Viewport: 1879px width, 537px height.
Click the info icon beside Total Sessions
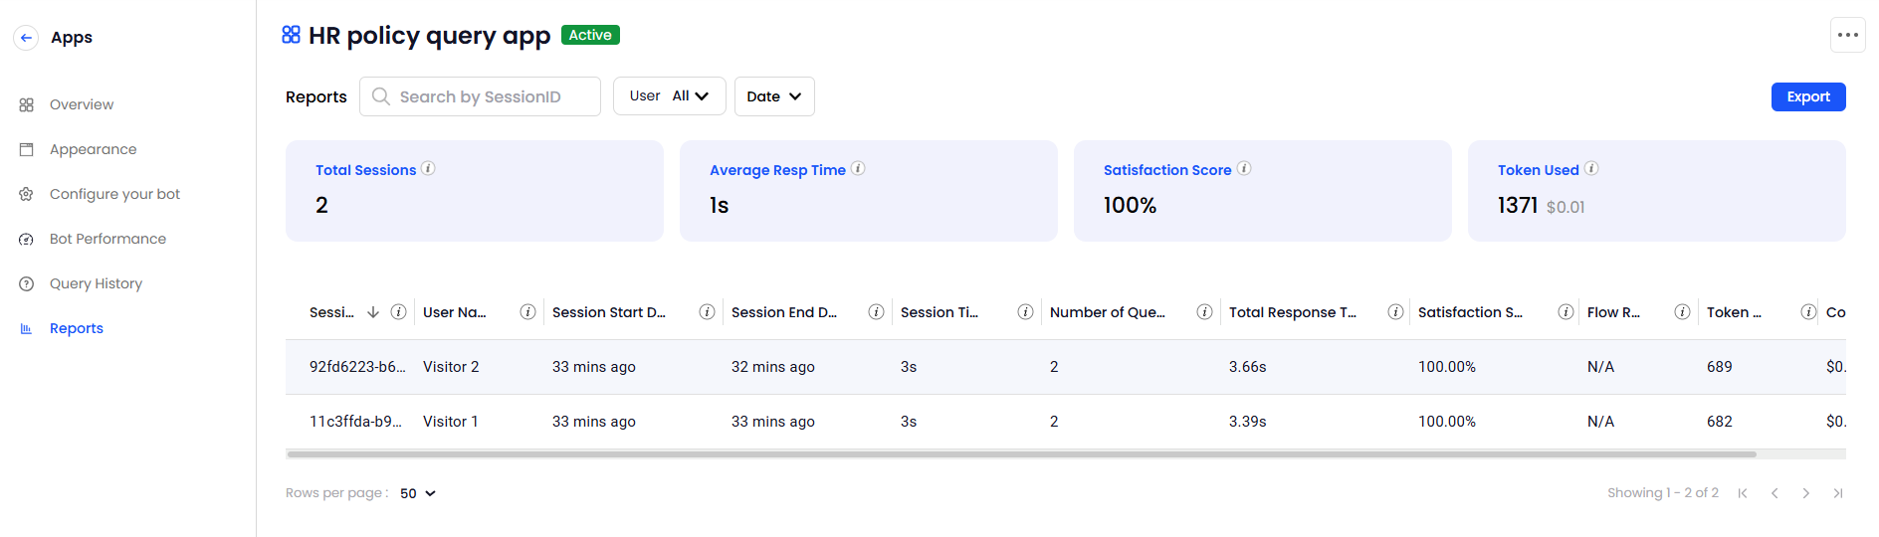coord(428,169)
